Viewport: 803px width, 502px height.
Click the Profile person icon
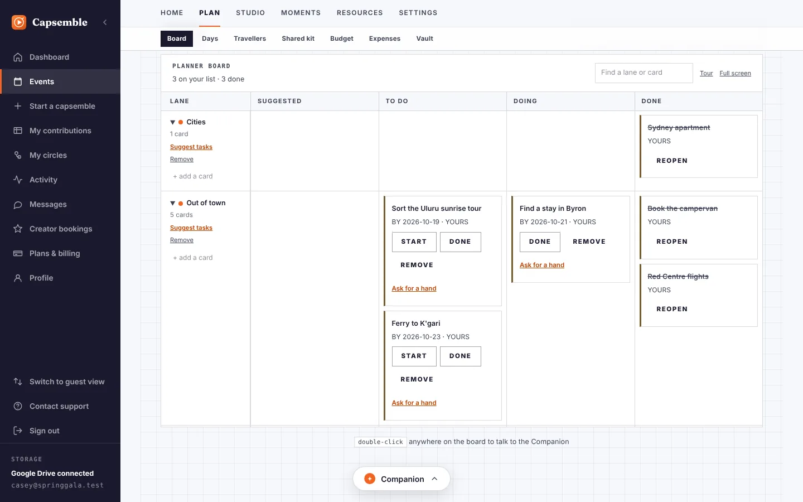(18, 278)
